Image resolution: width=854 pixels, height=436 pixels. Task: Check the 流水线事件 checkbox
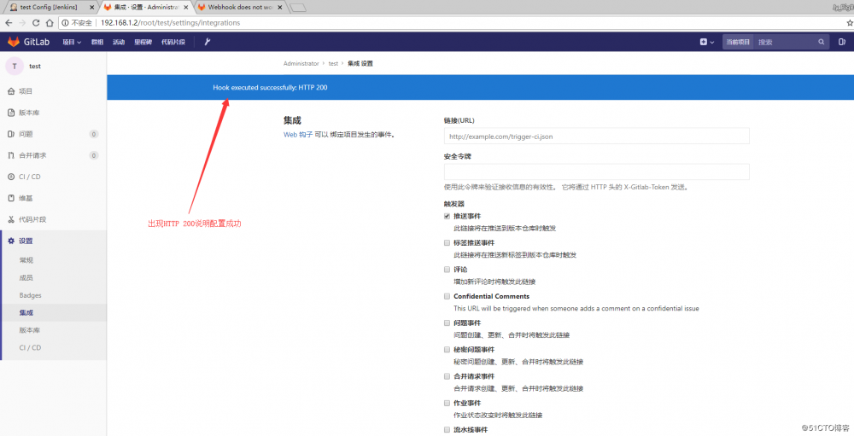(x=447, y=429)
